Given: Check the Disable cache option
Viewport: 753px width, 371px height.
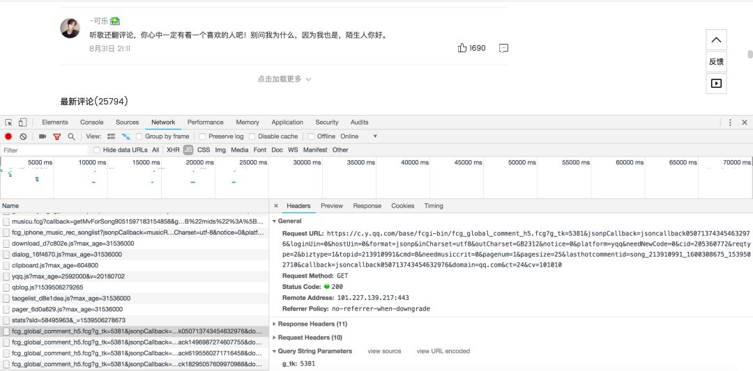Looking at the screenshot, I should [x=252, y=136].
